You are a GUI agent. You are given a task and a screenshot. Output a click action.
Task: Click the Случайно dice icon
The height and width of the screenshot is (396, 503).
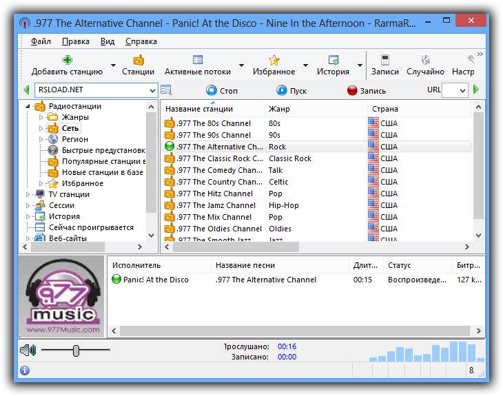pyautogui.click(x=425, y=60)
